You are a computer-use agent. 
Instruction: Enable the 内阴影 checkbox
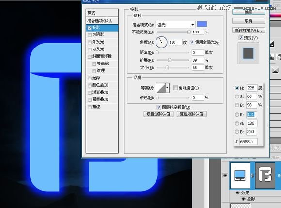coord(90,35)
